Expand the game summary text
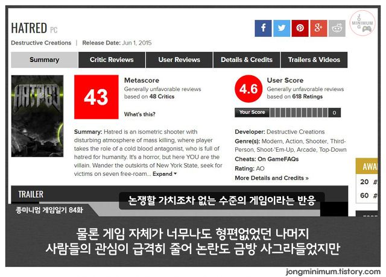This screenshot has height=277, width=386. [x=165, y=174]
